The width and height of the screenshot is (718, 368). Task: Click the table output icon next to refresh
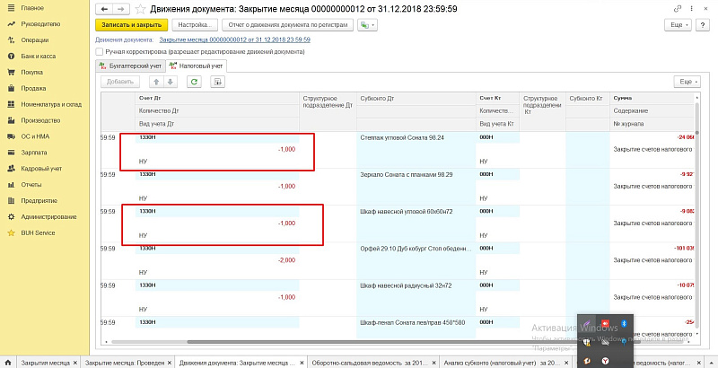tap(216, 82)
